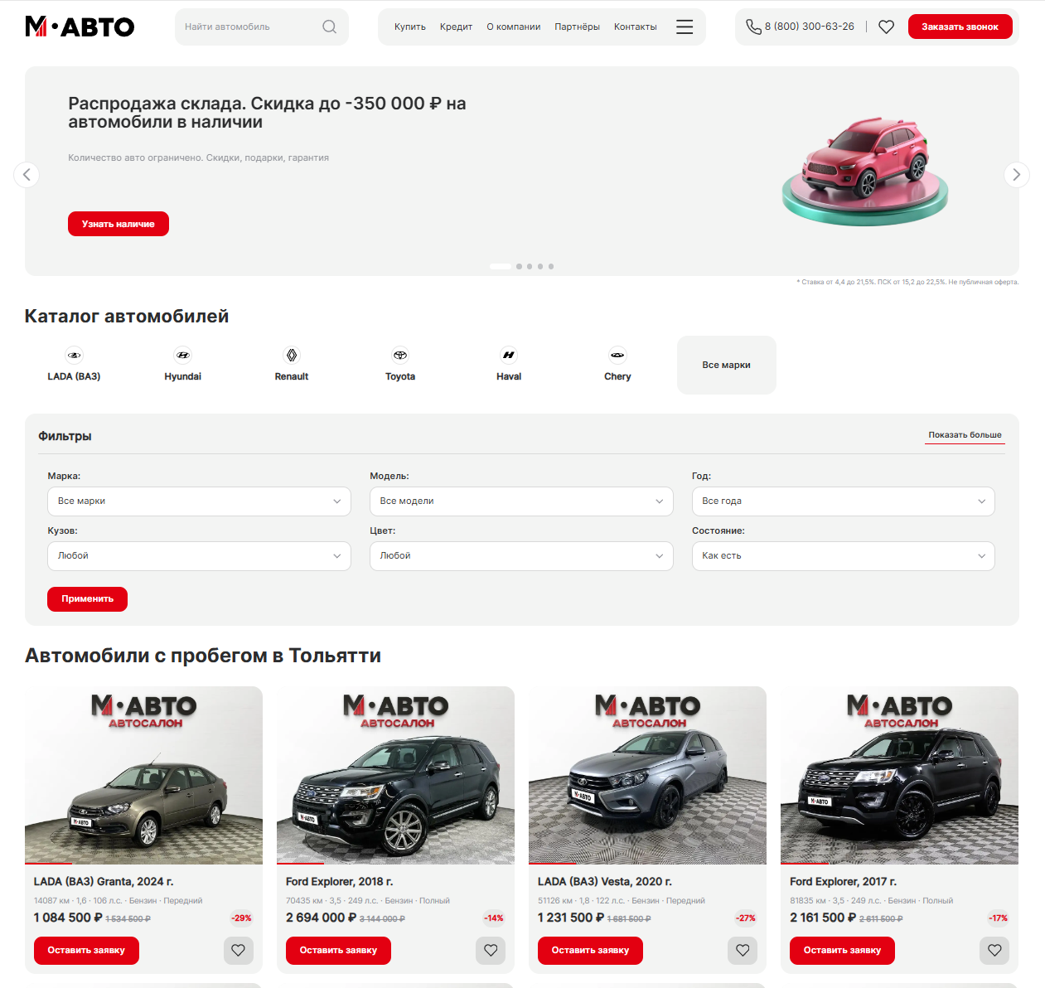Open the LADA (ВАЗ) Vesta, 2020 г. title
The height and width of the screenshot is (988, 1045).
pos(605,882)
